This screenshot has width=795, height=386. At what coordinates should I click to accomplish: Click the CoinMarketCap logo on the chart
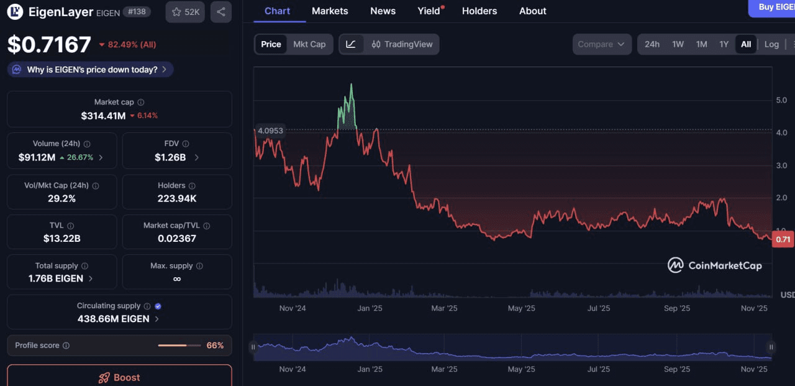pos(714,265)
